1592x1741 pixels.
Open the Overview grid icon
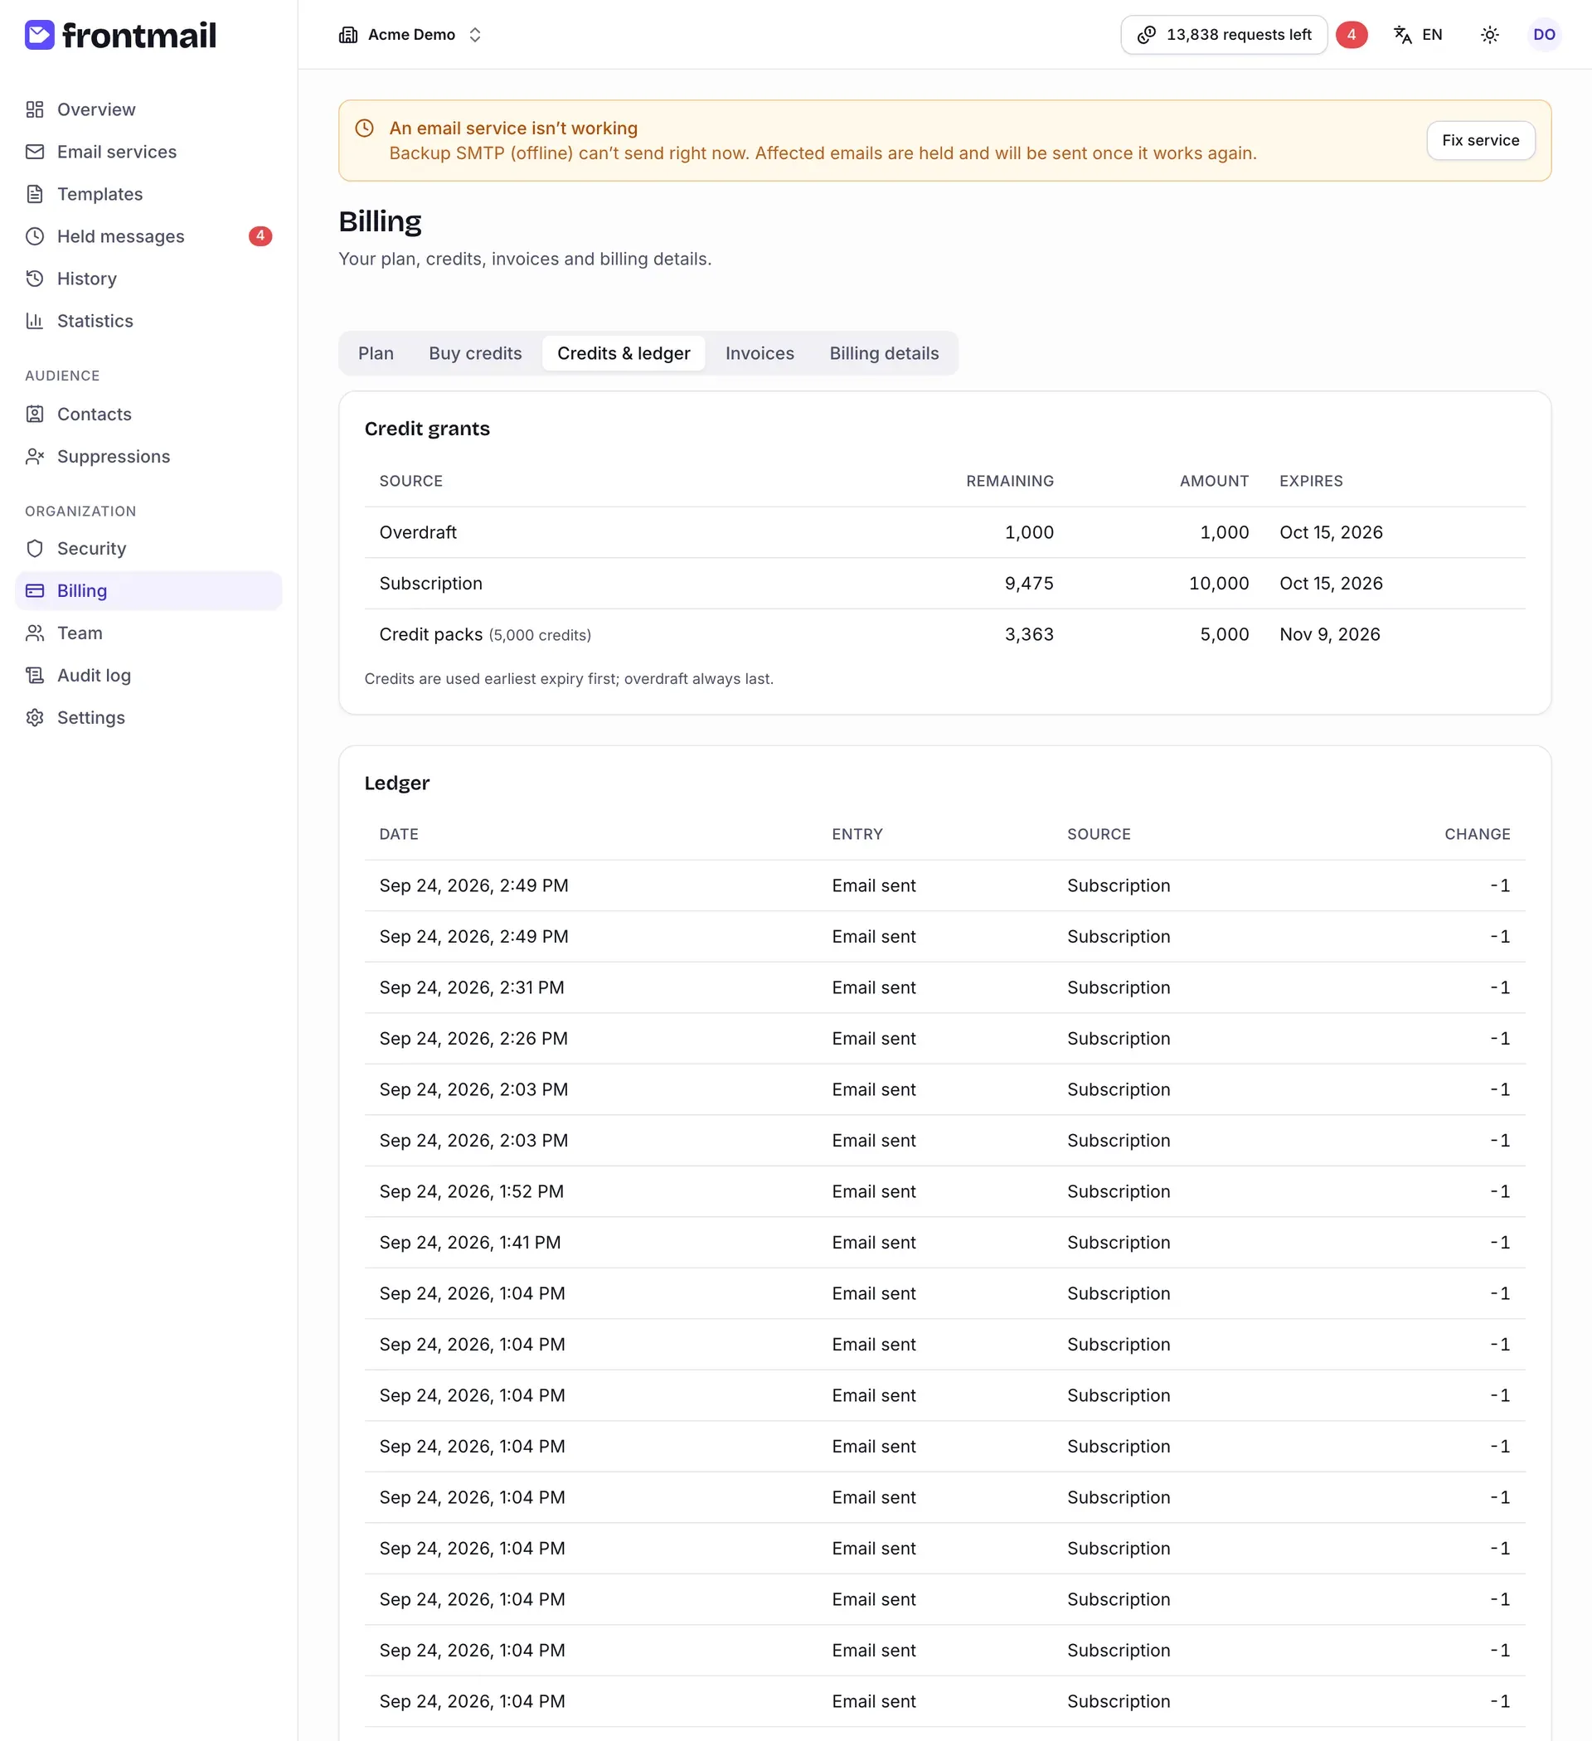35,109
